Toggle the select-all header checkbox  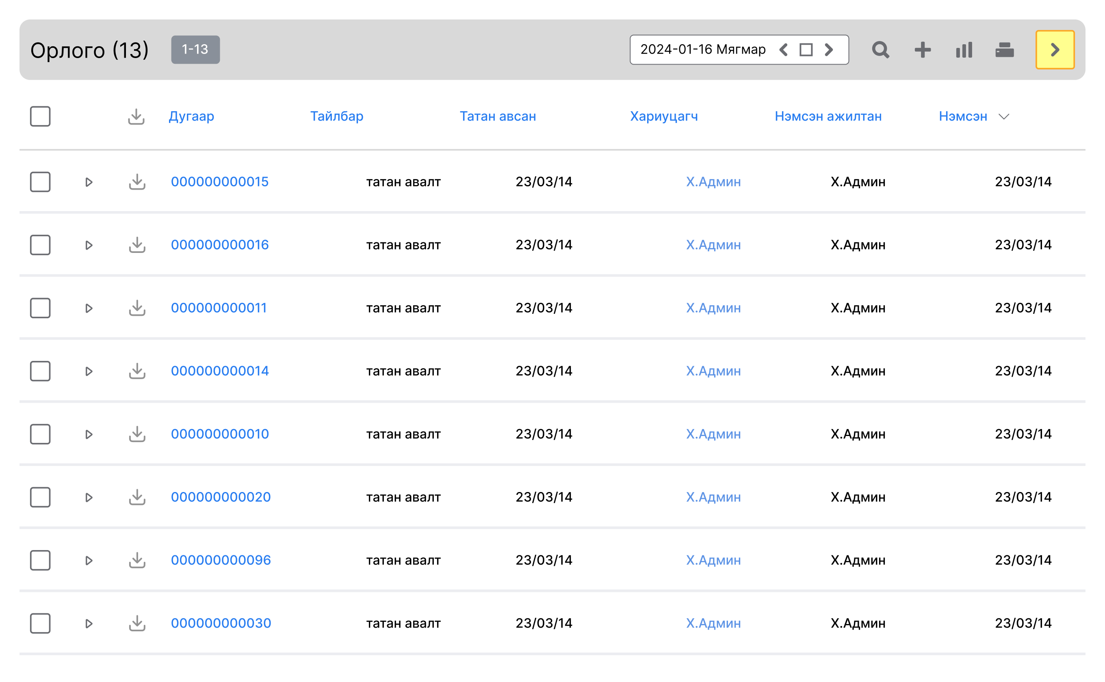[x=40, y=117]
